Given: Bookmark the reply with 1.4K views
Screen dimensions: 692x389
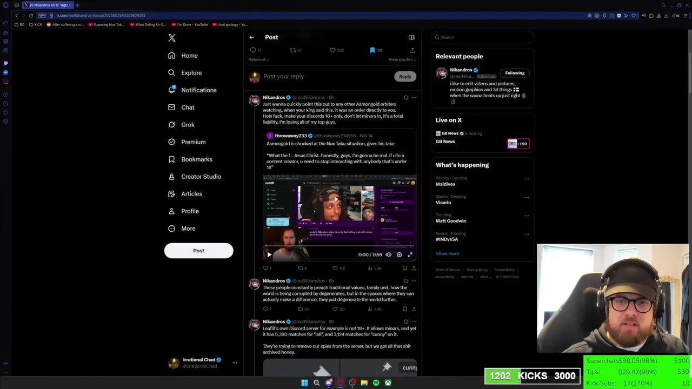Looking at the screenshot, I should point(404,309).
